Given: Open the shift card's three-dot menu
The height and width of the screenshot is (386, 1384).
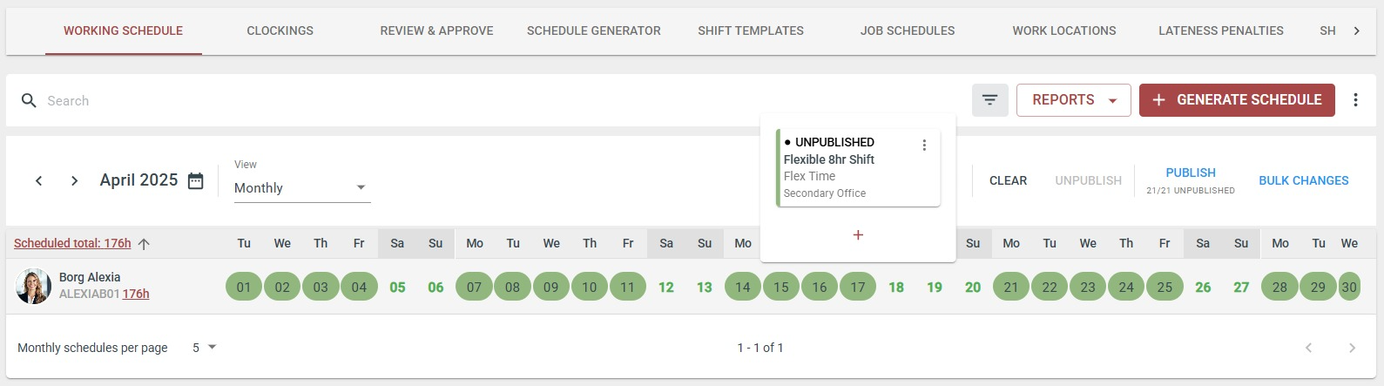Looking at the screenshot, I should pos(924,146).
